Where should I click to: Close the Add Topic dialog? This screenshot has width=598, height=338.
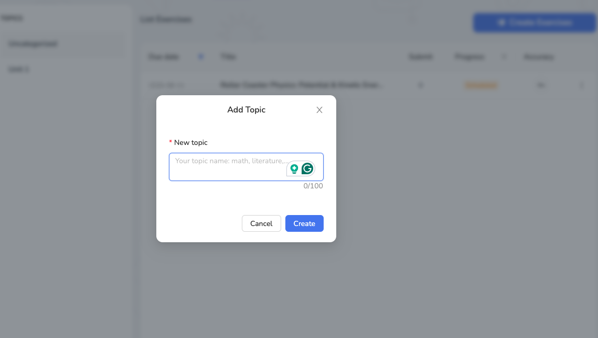(319, 110)
